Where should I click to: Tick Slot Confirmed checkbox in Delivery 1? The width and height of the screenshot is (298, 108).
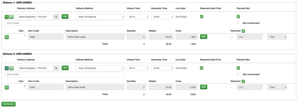coord(238,23)
